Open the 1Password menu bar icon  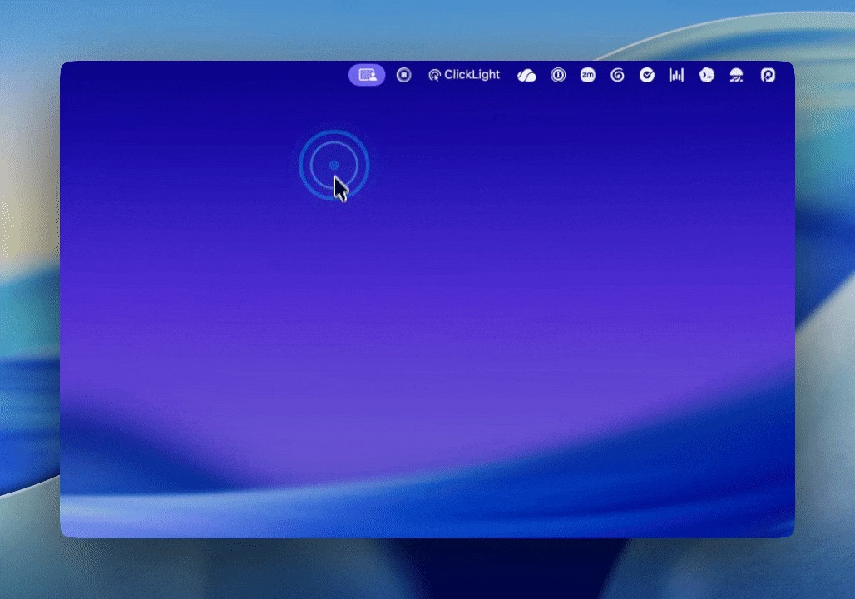pos(558,75)
